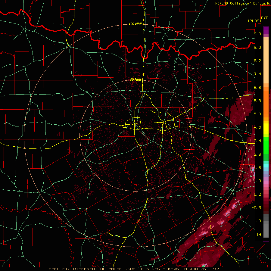
Task: Click the [PHAS] units label
Action: 254,21
